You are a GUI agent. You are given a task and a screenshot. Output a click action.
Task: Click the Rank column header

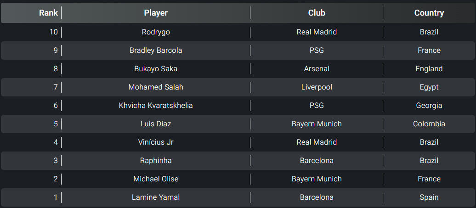(x=48, y=13)
